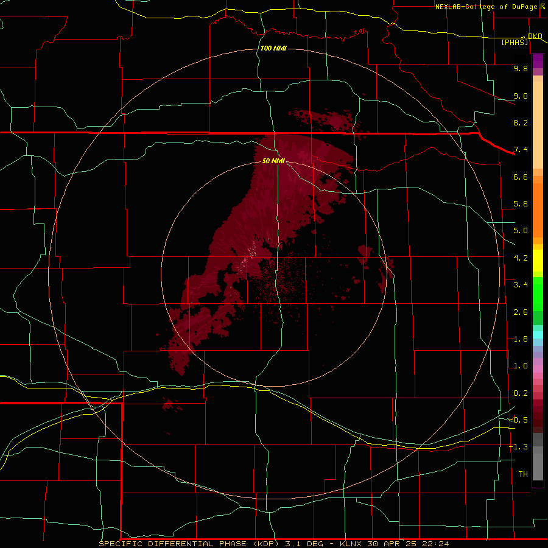The height and width of the screenshot is (548, 548).
Task: Pick the bright green band on the color bar
Action: point(538,294)
